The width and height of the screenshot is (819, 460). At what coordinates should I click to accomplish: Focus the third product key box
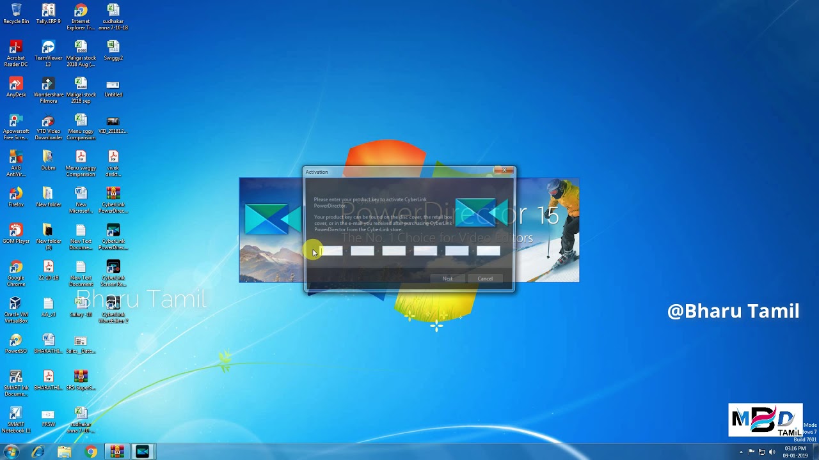[394, 251]
